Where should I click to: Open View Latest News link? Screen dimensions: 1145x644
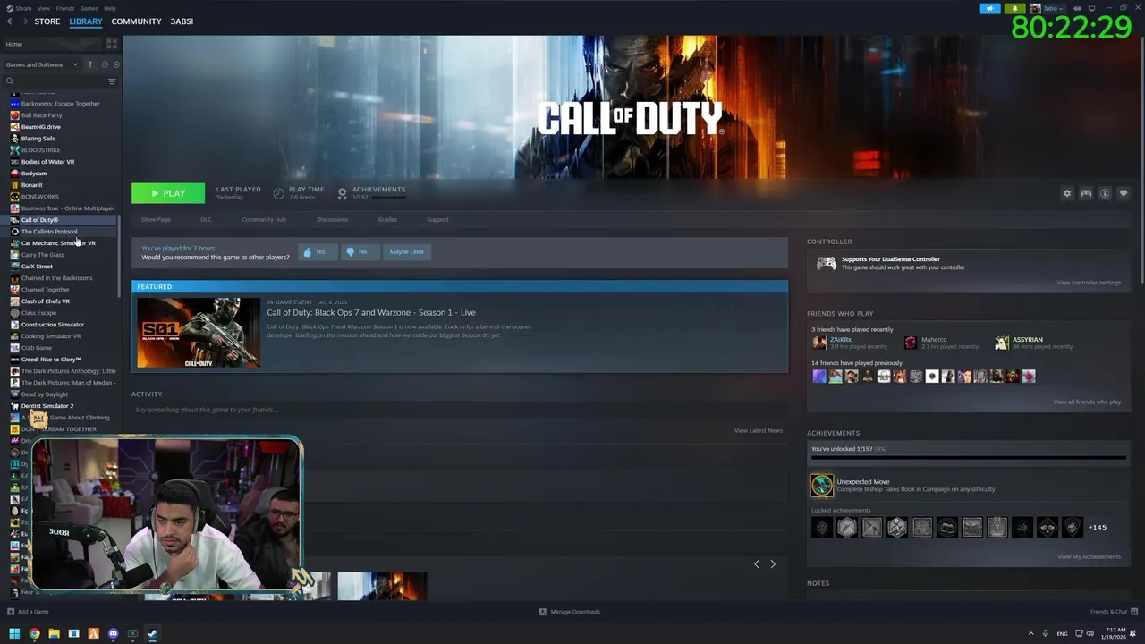759,430
